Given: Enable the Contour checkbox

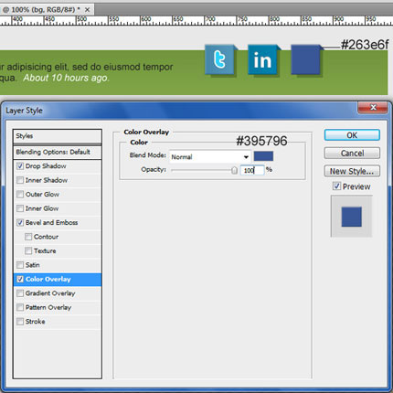Looking at the screenshot, I should click(x=28, y=237).
